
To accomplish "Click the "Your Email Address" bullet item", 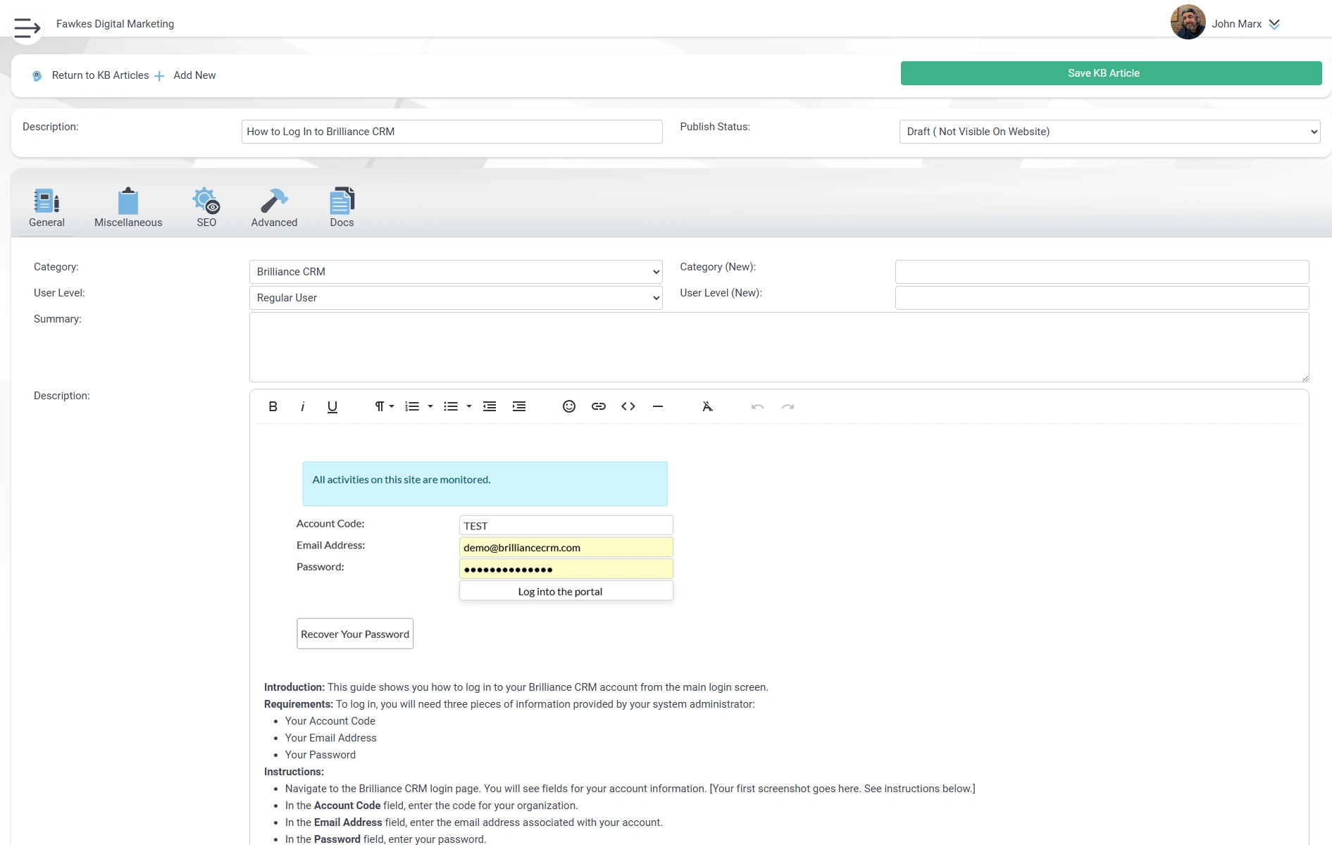I will pyautogui.click(x=331, y=738).
